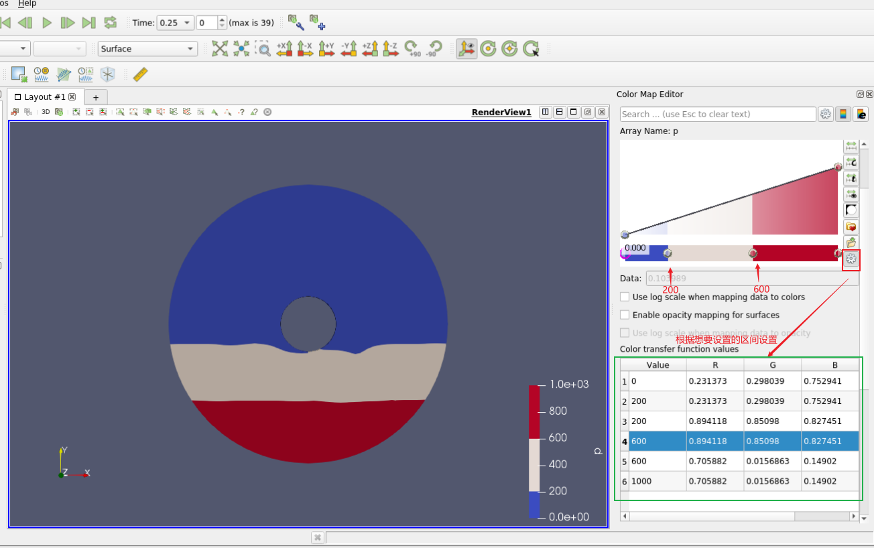The height and width of the screenshot is (548, 874).
Task: Rescale the color map to data range
Action: click(851, 146)
